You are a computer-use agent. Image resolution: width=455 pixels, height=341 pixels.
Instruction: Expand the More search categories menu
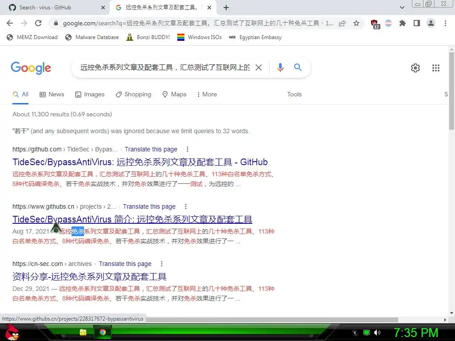207,94
